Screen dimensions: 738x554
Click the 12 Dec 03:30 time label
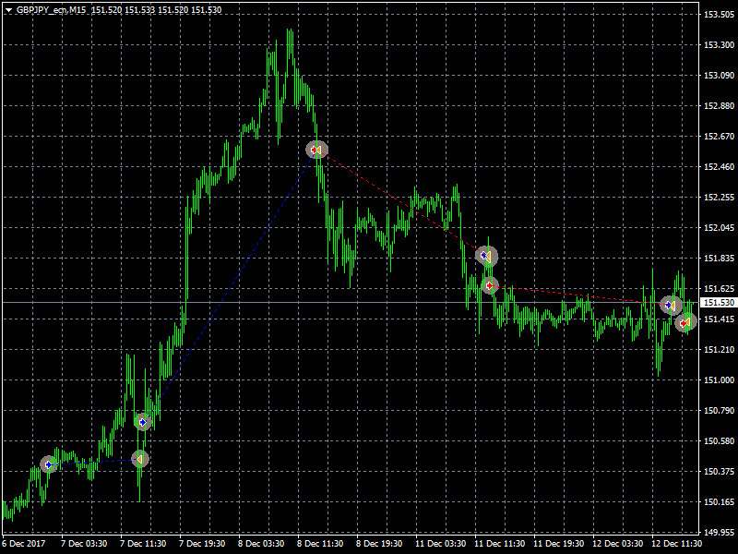coord(618,544)
